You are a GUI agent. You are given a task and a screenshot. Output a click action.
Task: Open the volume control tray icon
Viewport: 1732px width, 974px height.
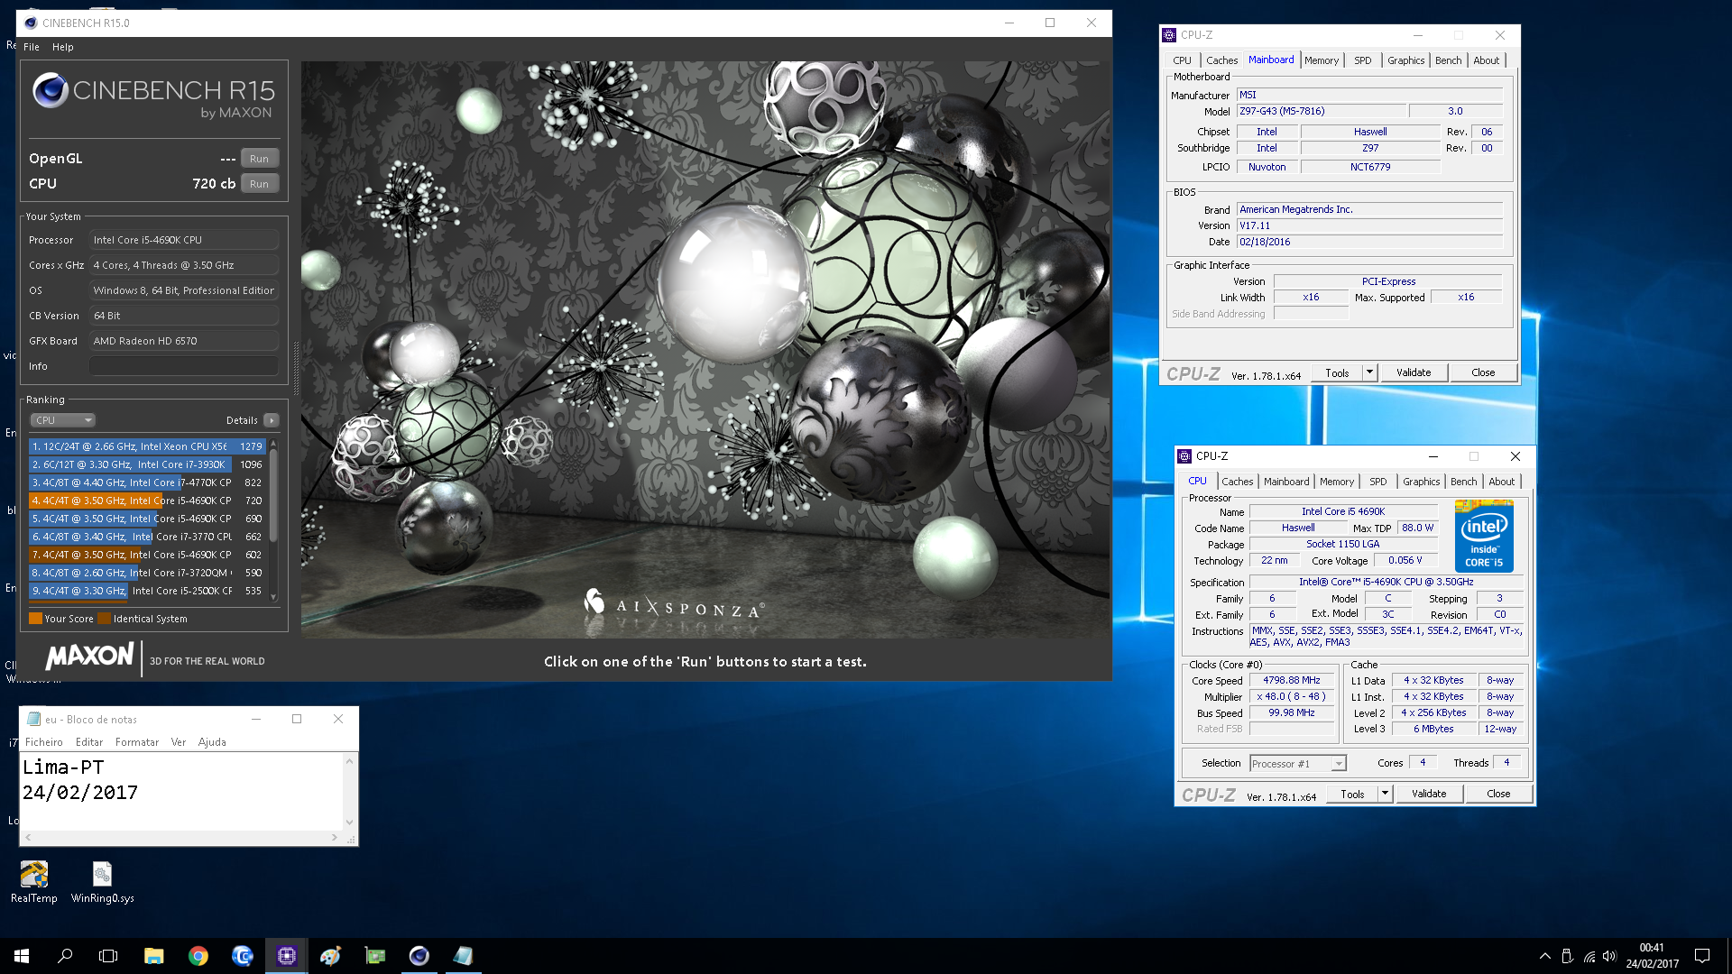pyautogui.click(x=1610, y=956)
